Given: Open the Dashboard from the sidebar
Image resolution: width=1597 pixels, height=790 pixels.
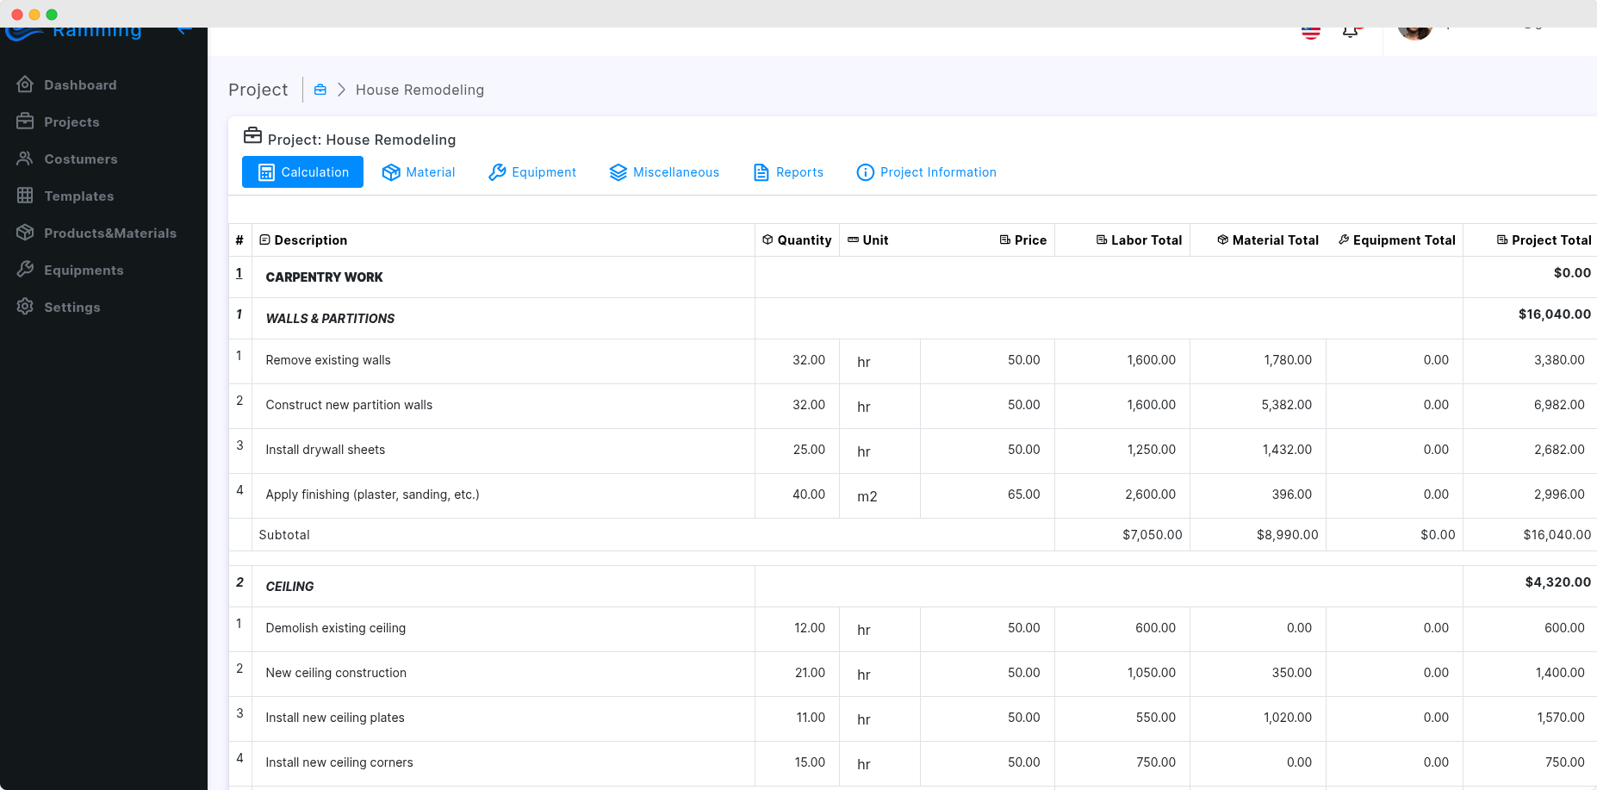Looking at the screenshot, I should (79, 85).
